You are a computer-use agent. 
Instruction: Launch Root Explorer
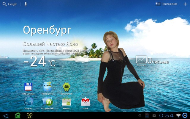click(47, 87)
